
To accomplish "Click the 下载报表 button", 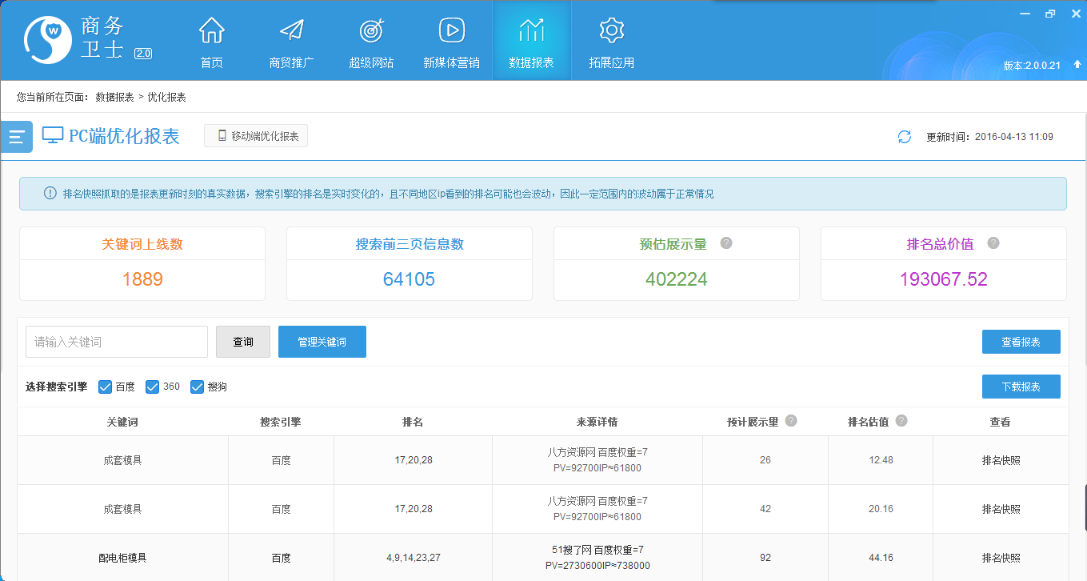I will pyautogui.click(x=1021, y=387).
